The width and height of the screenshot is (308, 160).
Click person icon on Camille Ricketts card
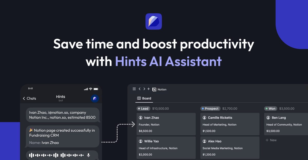[x=204, y=118]
